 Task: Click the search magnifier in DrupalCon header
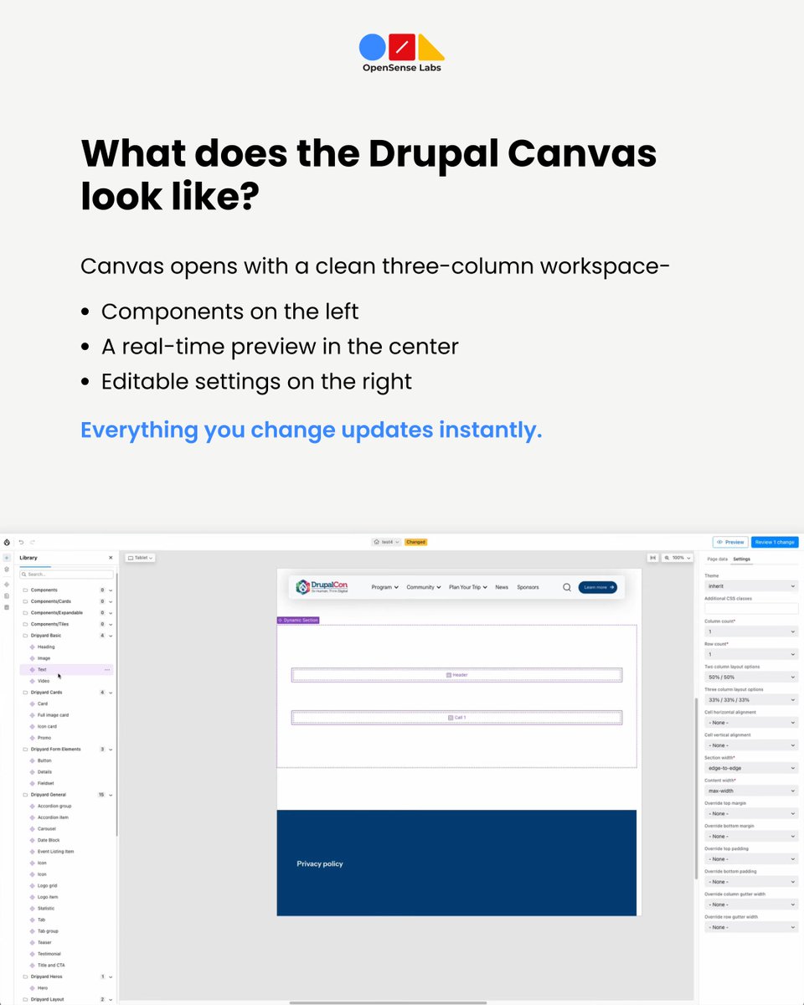567,587
